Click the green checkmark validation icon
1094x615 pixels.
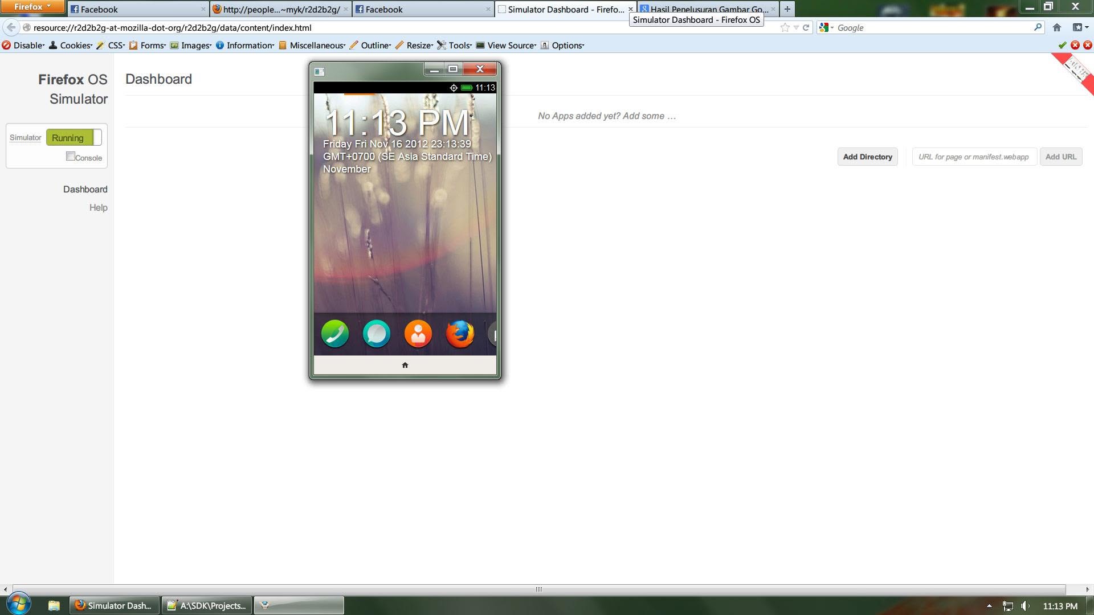tap(1062, 45)
